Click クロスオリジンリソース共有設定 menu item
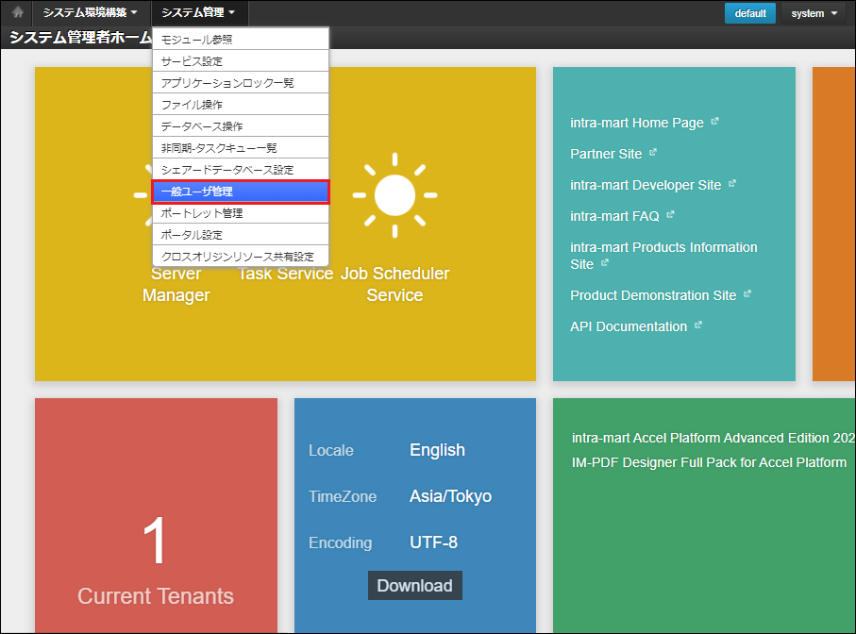 (241, 257)
